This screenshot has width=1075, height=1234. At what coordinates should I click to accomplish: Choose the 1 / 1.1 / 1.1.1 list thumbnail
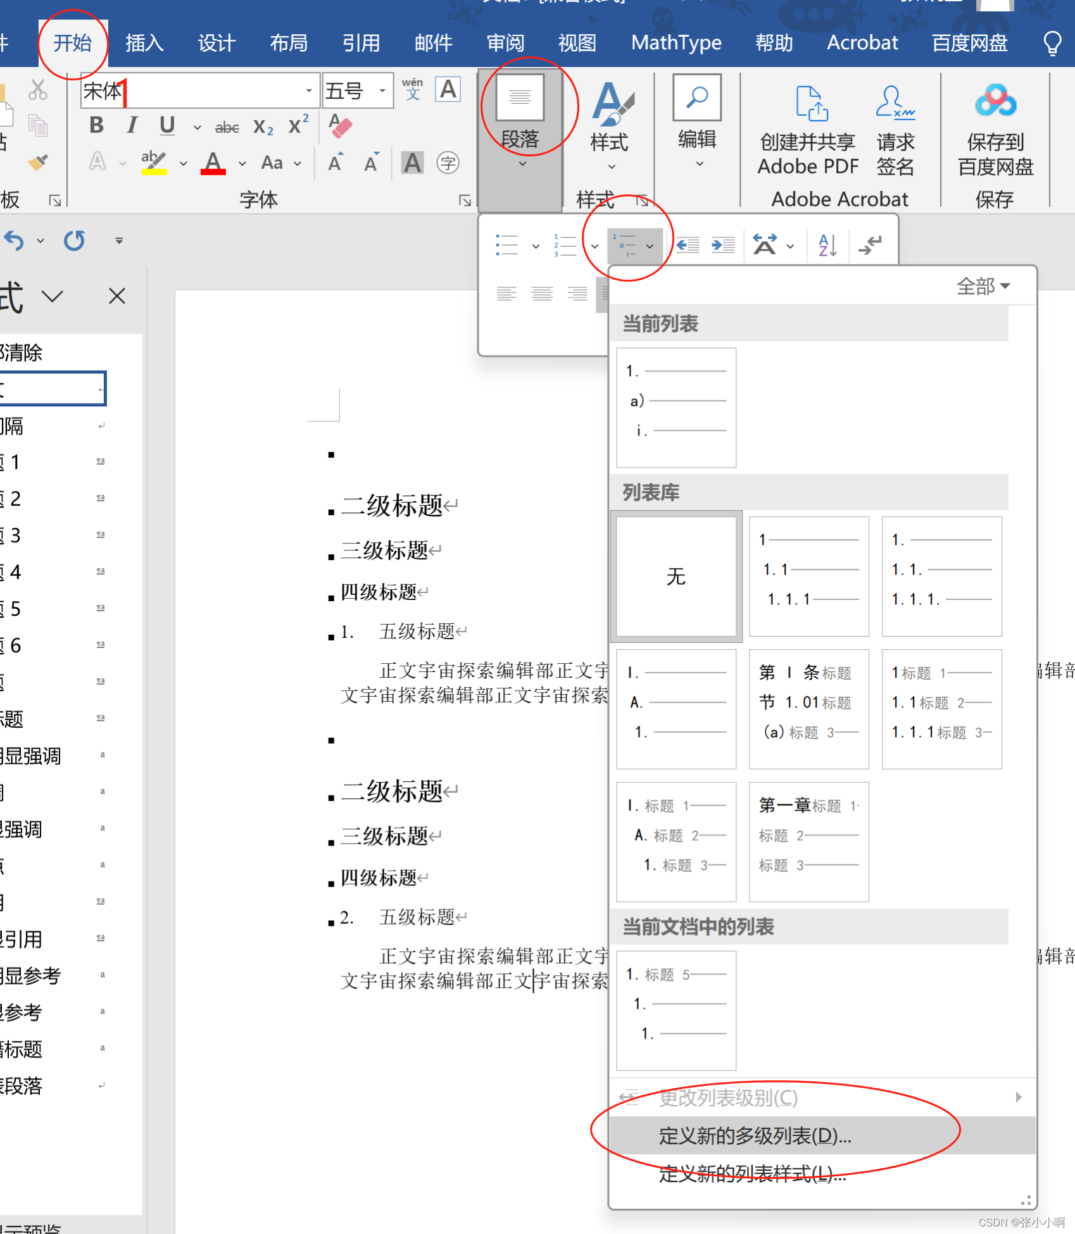[x=809, y=576]
